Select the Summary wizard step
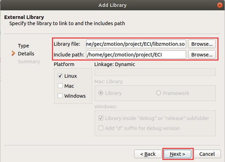The width and height of the screenshot is (225, 162). pyautogui.click(x=29, y=61)
